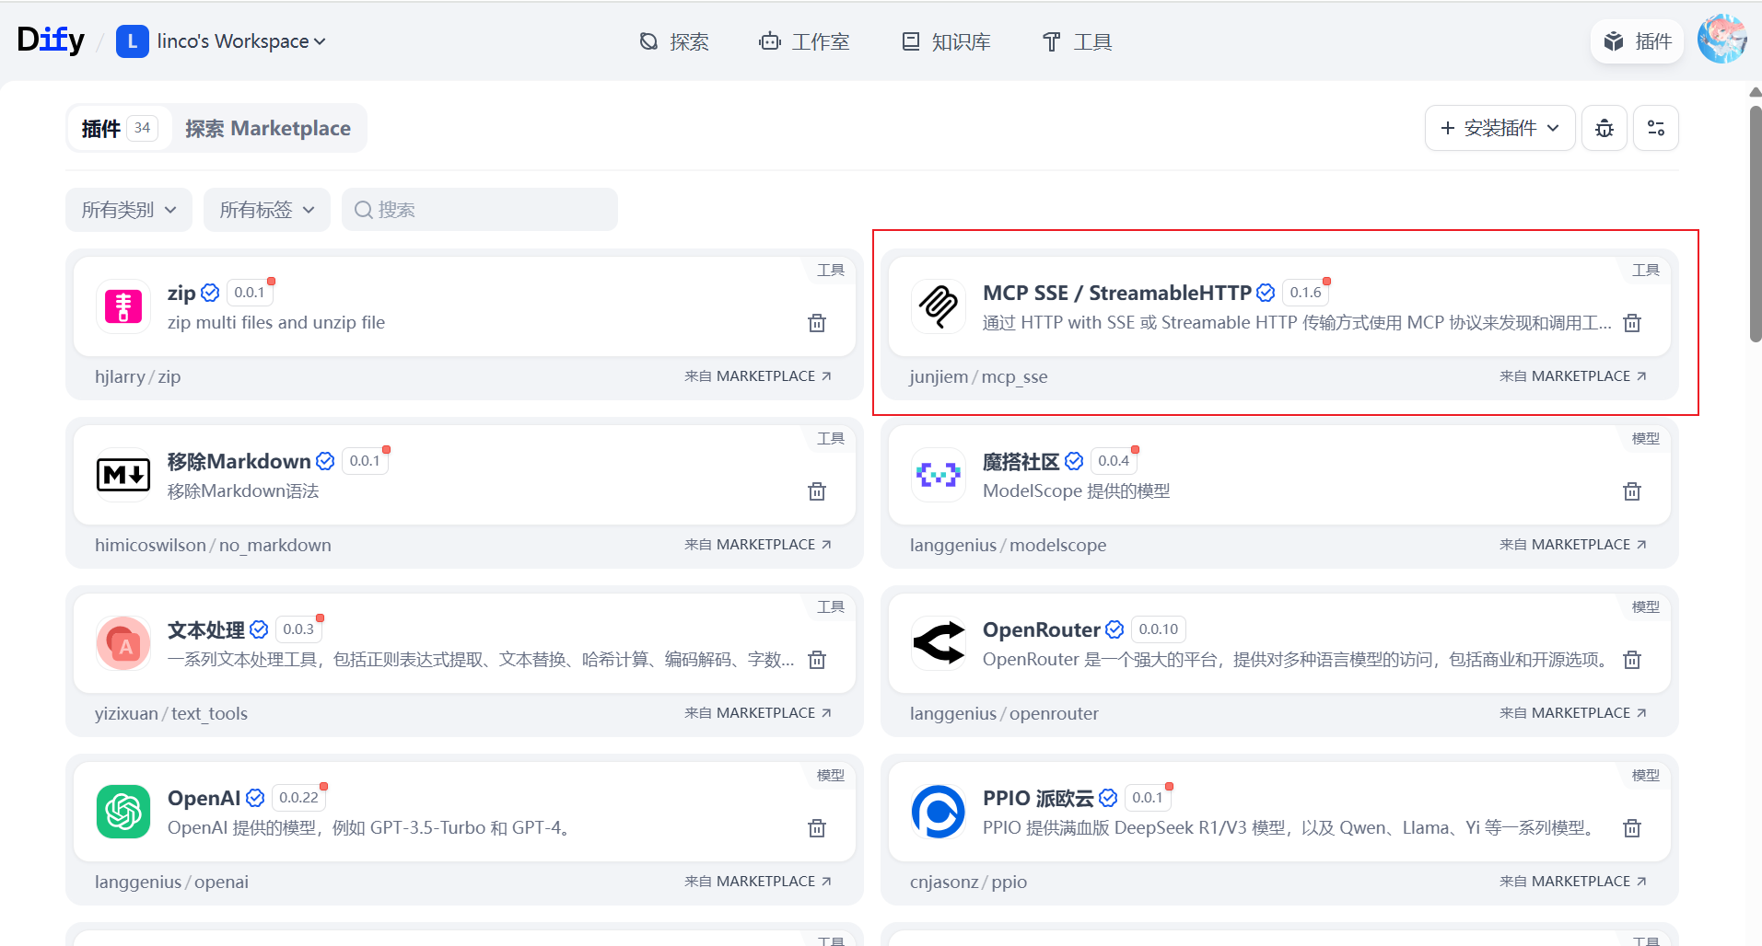Click the 插件 button in header
Image resolution: width=1762 pixels, height=946 pixels.
(1637, 41)
